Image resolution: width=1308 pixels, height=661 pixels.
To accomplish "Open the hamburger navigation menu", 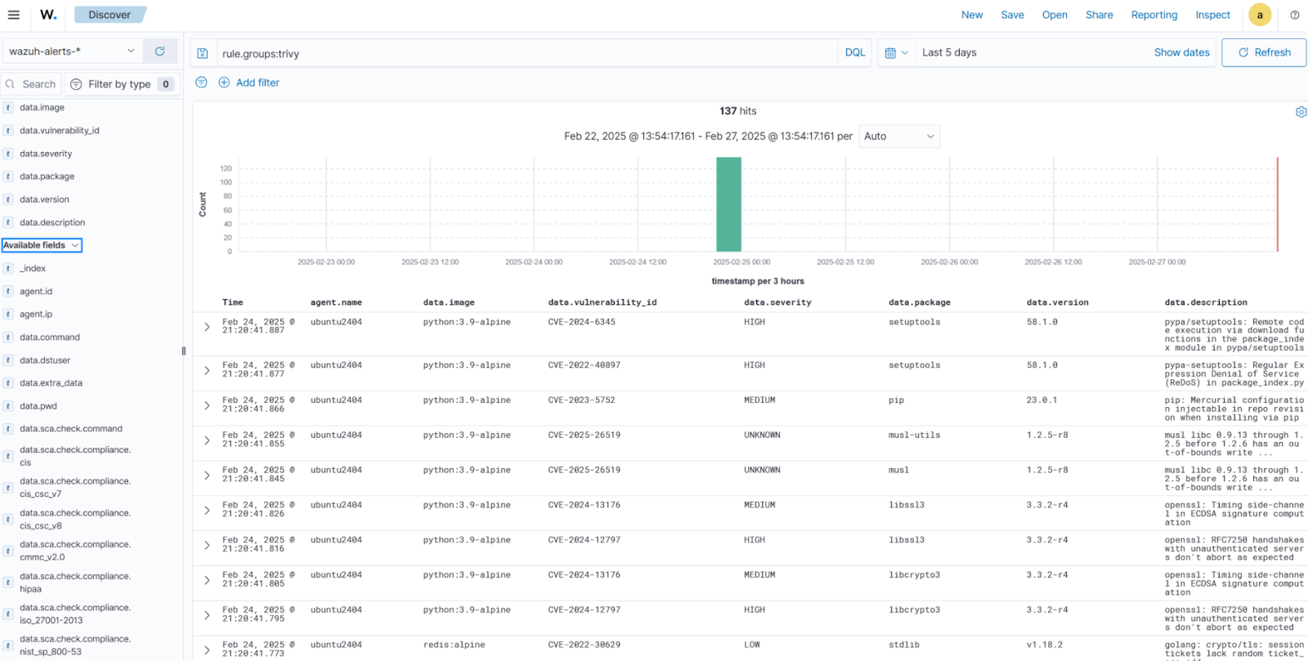I will click(14, 15).
